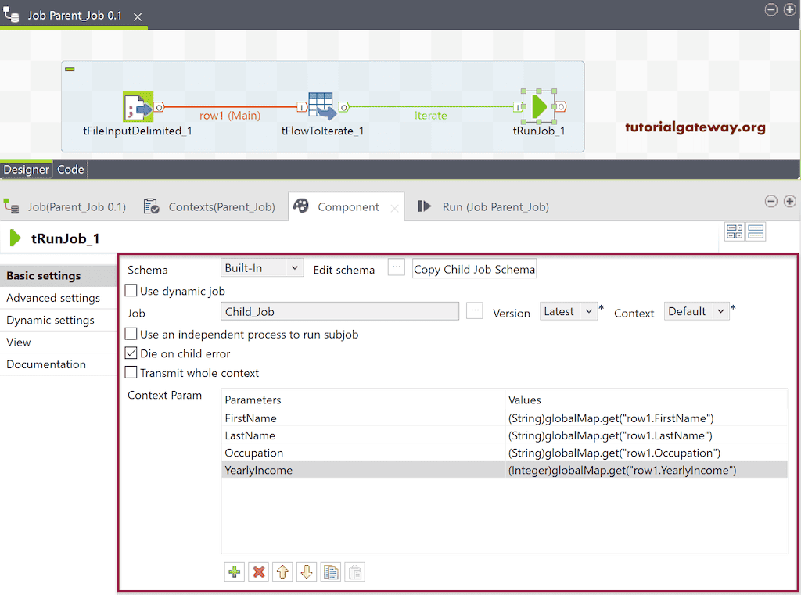
Task: Switch component view to grid layout icon
Action: point(735,232)
